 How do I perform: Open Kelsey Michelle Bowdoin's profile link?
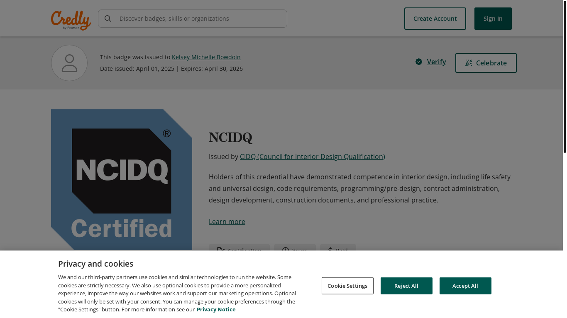[x=206, y=57]
